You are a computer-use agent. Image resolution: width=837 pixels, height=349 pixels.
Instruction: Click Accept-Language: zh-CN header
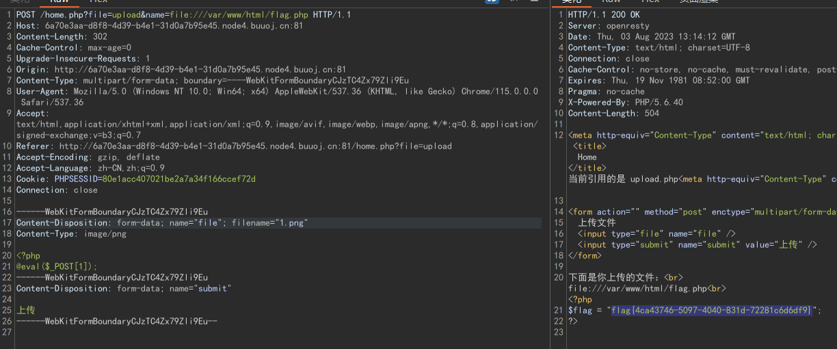tap(90, 168)
